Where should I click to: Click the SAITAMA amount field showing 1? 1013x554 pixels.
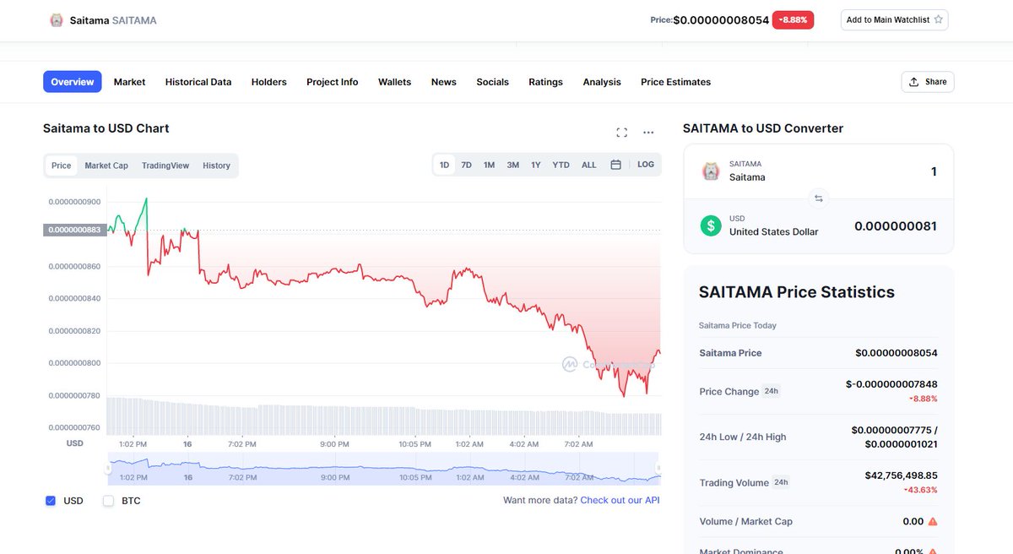pos(934,171)
